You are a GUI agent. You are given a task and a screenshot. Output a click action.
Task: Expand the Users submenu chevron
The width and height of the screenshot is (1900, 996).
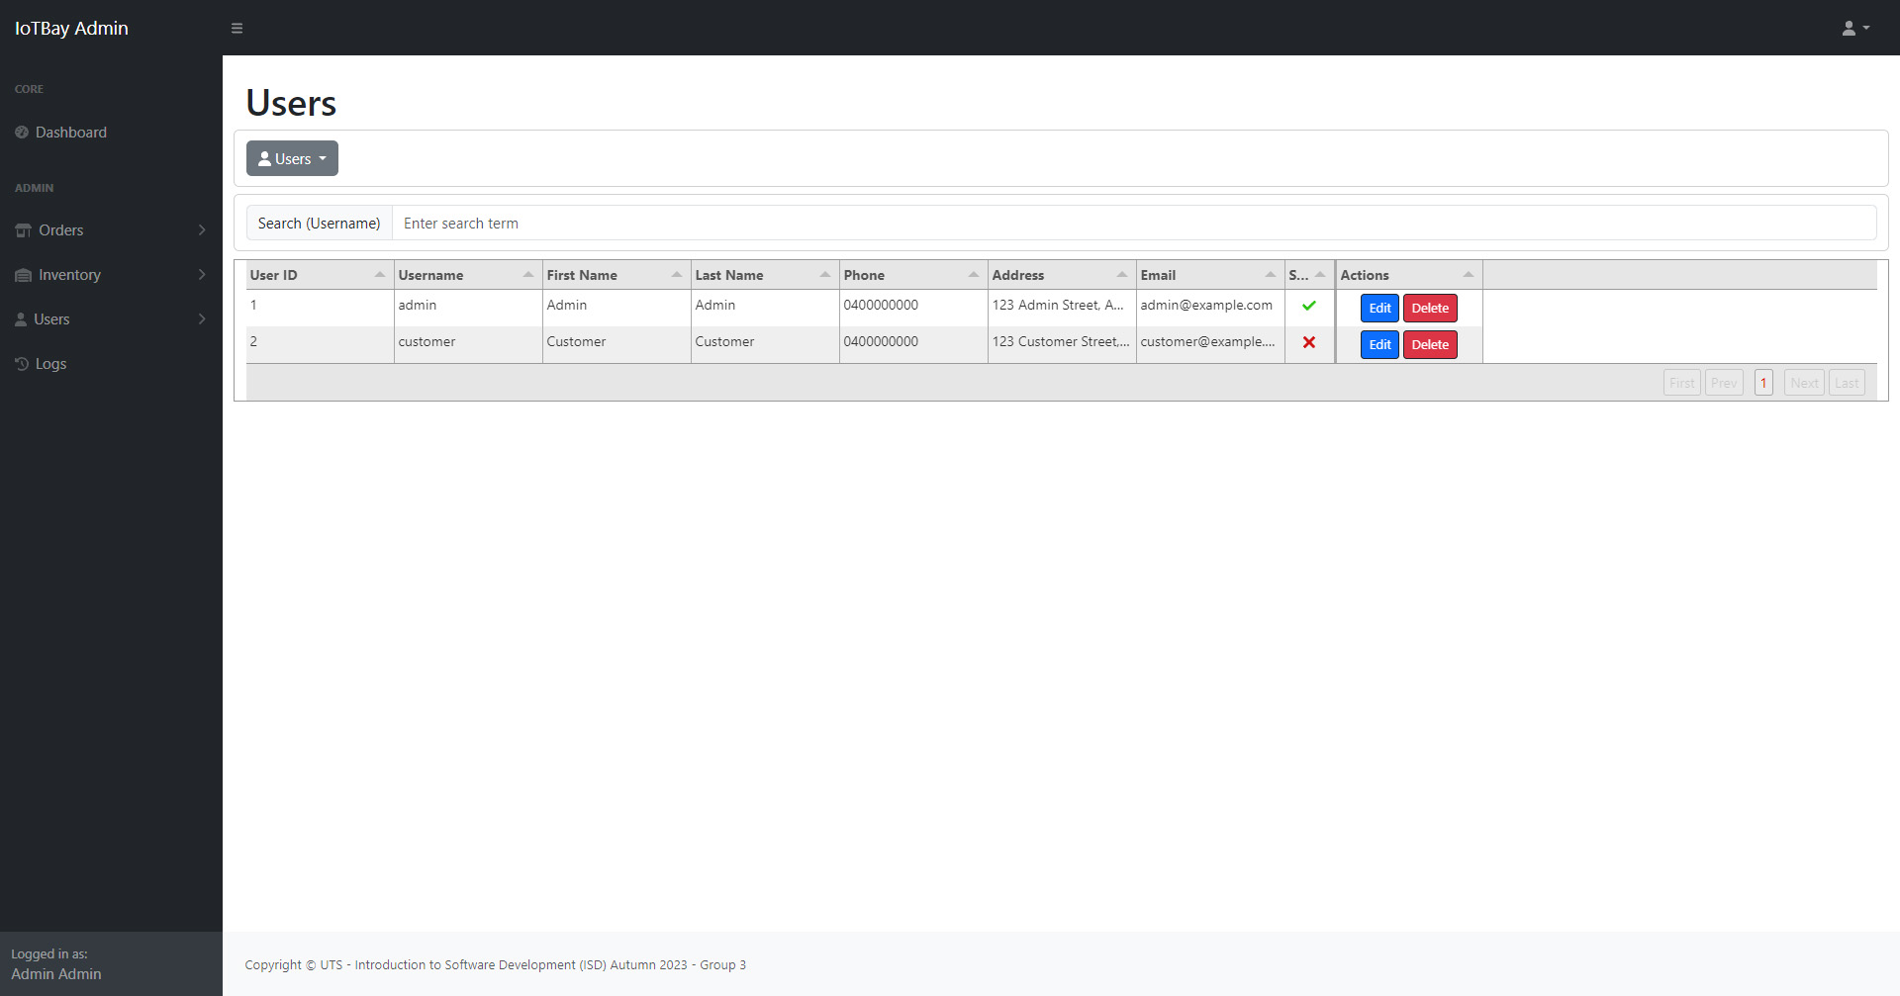click(202, 319)
